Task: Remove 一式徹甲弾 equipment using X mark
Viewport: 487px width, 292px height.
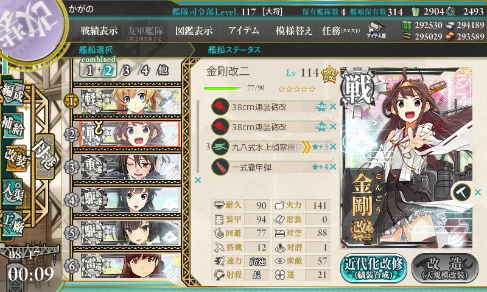Action: point(333,167)
